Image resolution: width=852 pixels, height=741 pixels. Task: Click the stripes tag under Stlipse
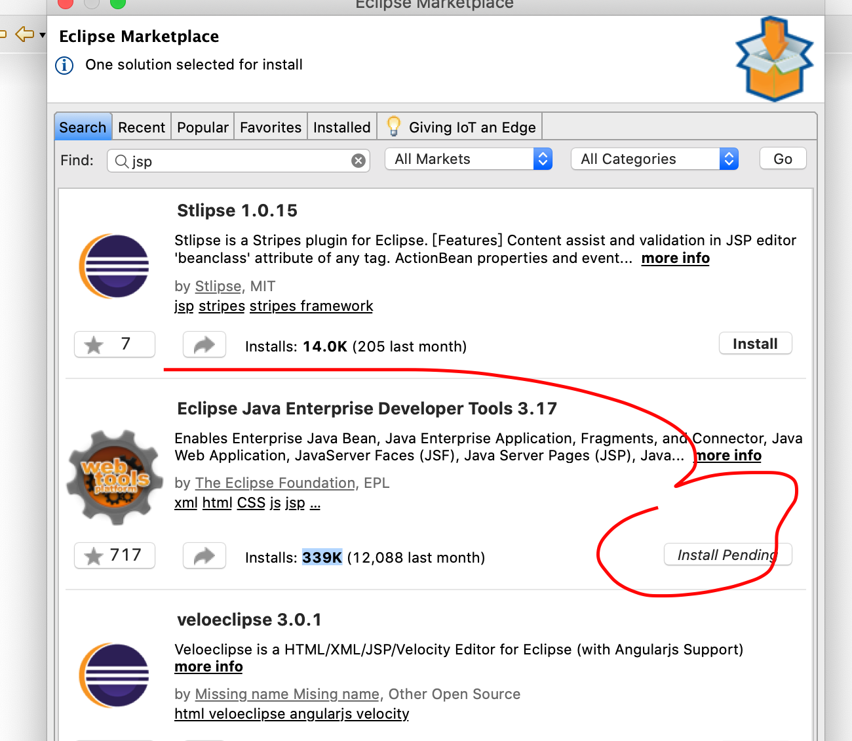[x=222, y=306]
